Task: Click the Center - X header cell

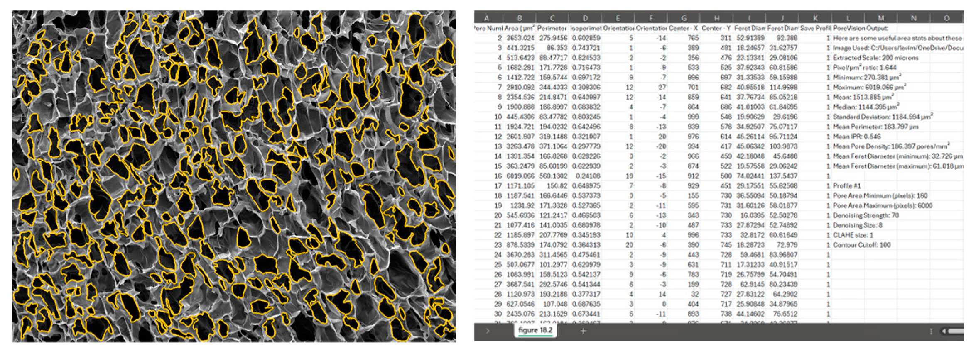Action: click(683, 28)
